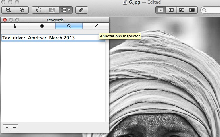Show the table of contents view

tap(181, 10)
